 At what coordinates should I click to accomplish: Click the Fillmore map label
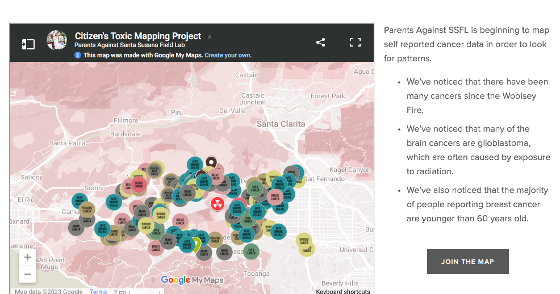[126, 120]
